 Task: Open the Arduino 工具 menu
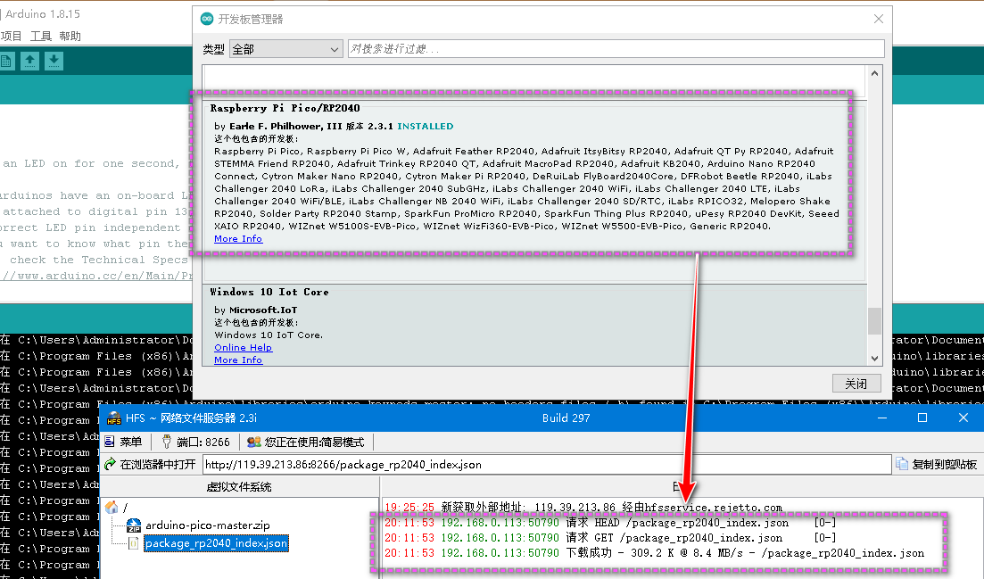(x=41, y=36)
